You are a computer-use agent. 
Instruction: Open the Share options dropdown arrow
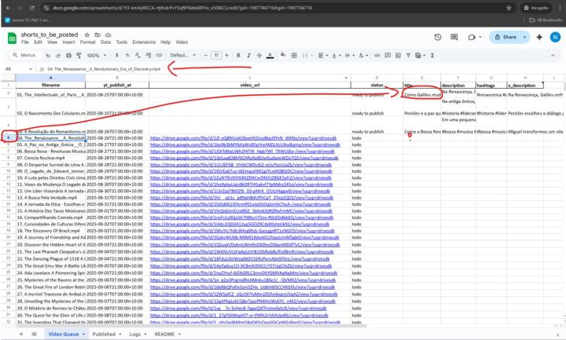(524, 37)
